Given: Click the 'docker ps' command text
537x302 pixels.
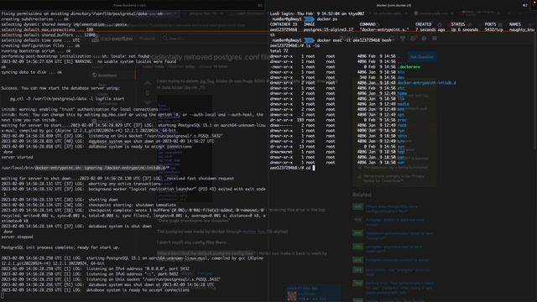Looking at the screenshot, I should tap(327, 19).
